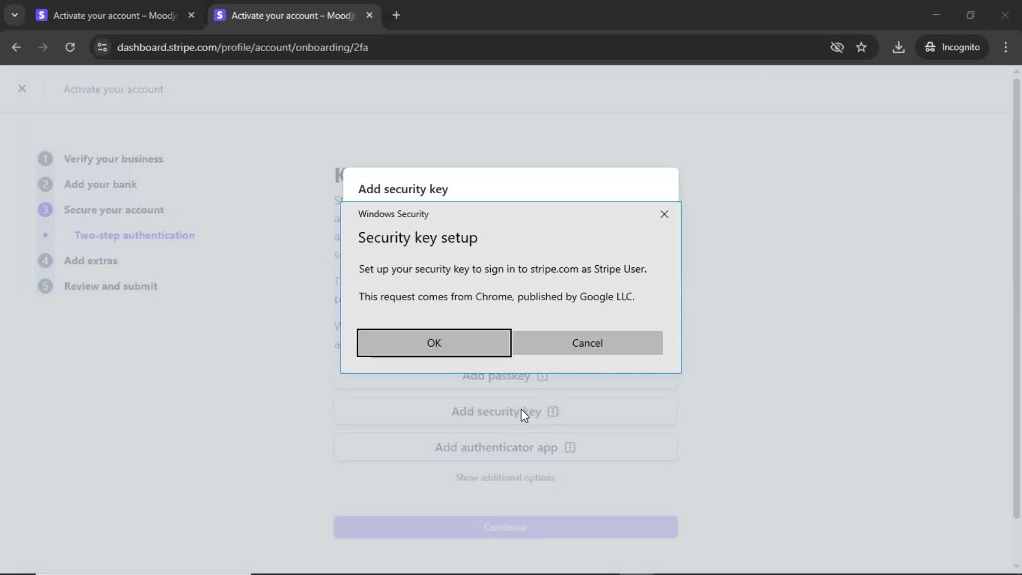The width and height of the screenshot is (1022, 575).
Task: Open a new browser tab
Action: tap(396, 15)
